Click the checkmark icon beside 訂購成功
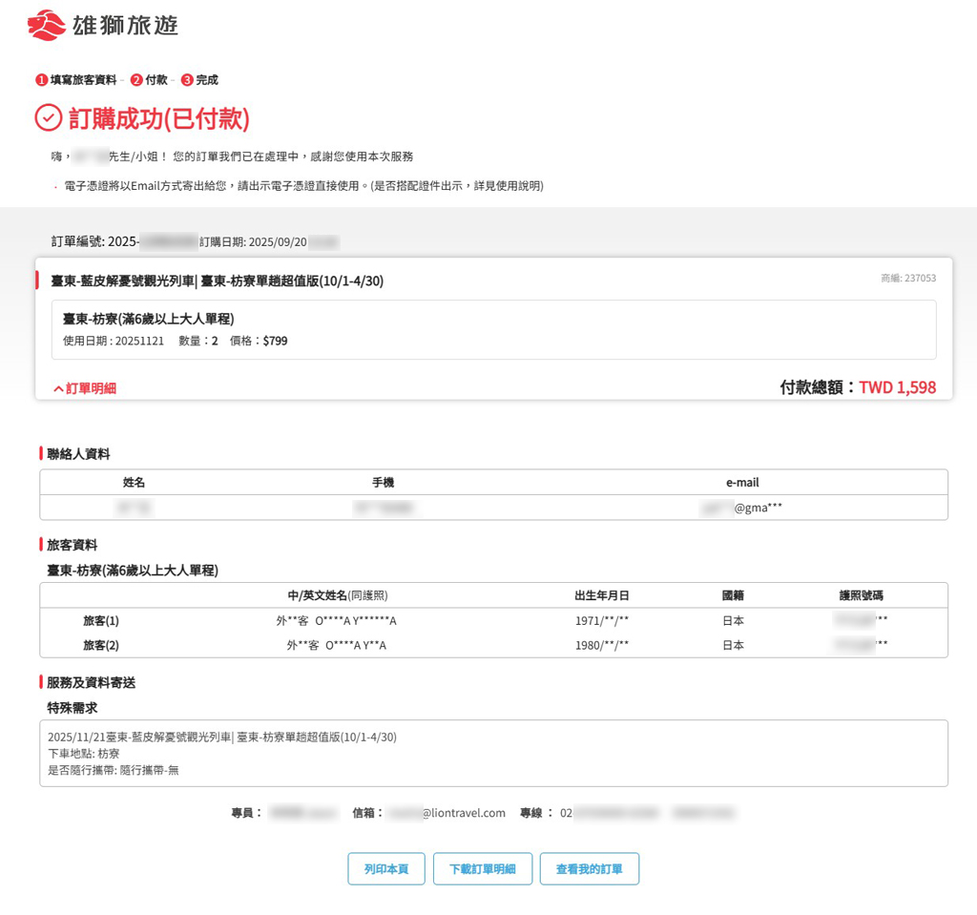 coord(48,118)
